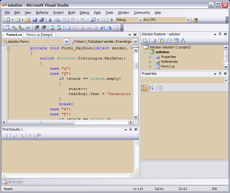Image resolution: width=230 pixels, height=193 pixels.
Task: Start debugging with the green play icon
Action: pos(112,20)
